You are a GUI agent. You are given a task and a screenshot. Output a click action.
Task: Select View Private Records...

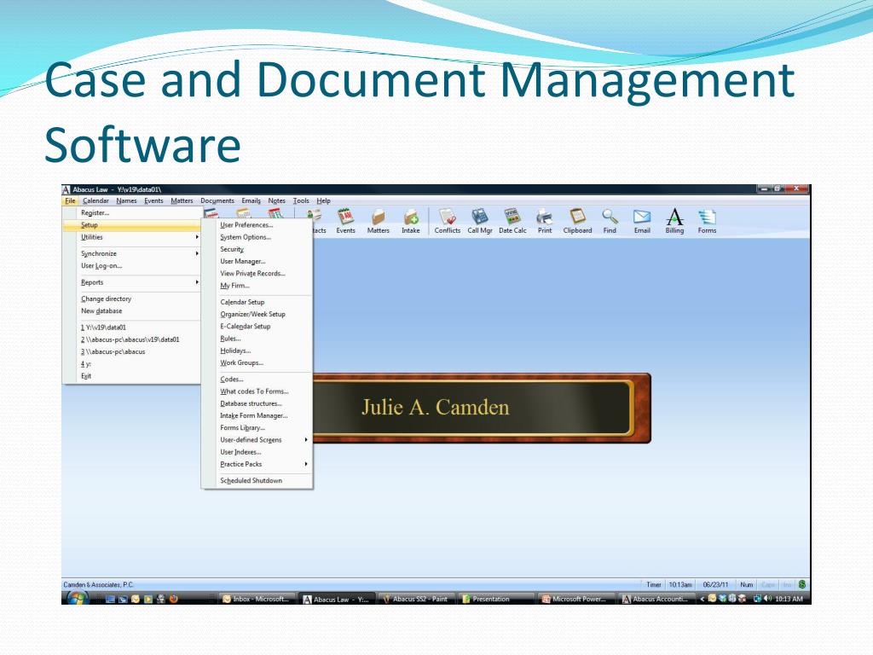click(257, 274)
